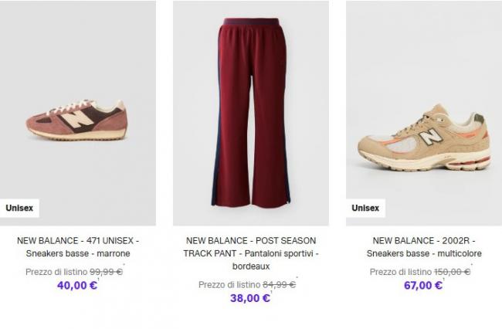Click the Unisex badge on the 2002R sneaker
This screenshot has height=329, width=502.
click(365, 208)
